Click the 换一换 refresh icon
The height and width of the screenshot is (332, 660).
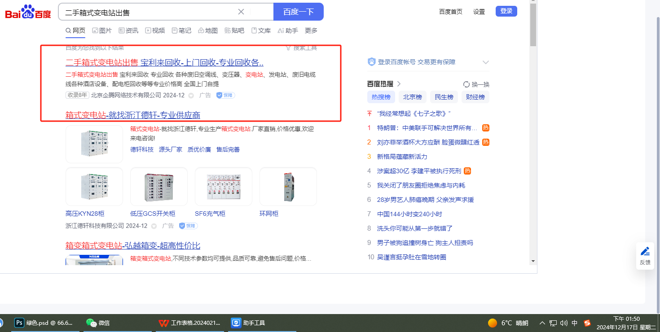click(x=466, y=84)
